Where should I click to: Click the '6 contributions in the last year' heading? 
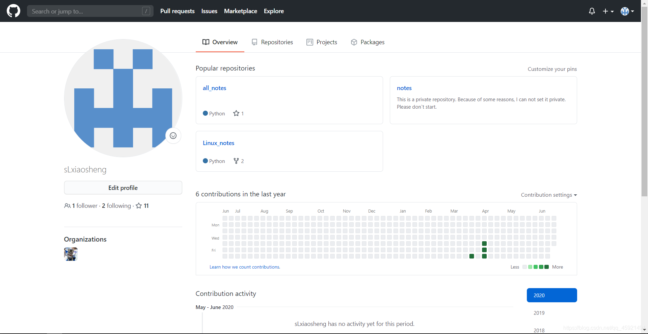tap(241, 194)
